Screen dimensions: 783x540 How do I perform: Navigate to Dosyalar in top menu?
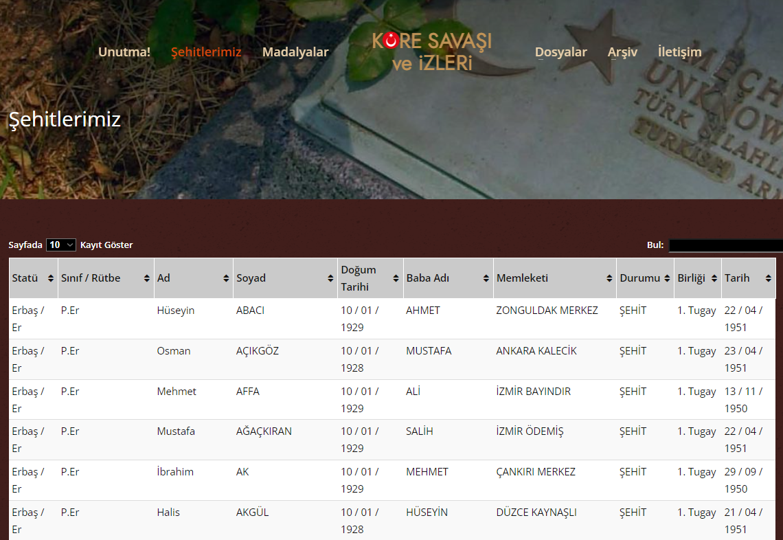(561, 52)
